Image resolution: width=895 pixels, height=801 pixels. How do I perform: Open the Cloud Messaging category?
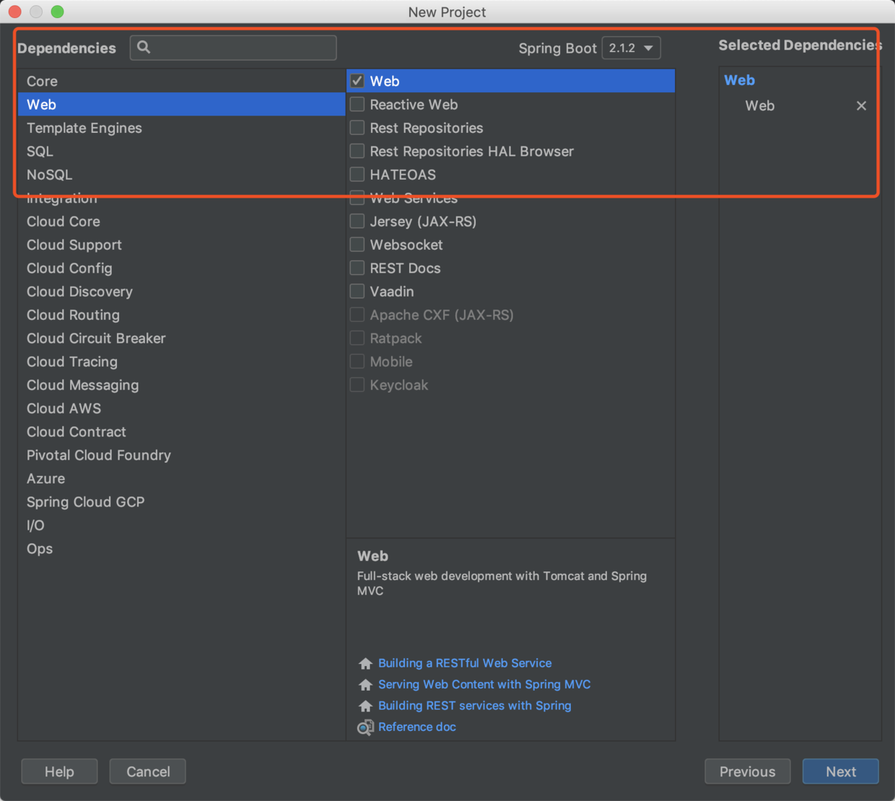182,385
